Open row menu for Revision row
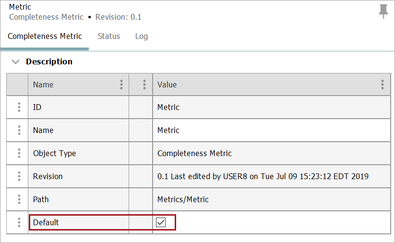The height and width of the screenshot is (243, 395). tap(19, 176)
